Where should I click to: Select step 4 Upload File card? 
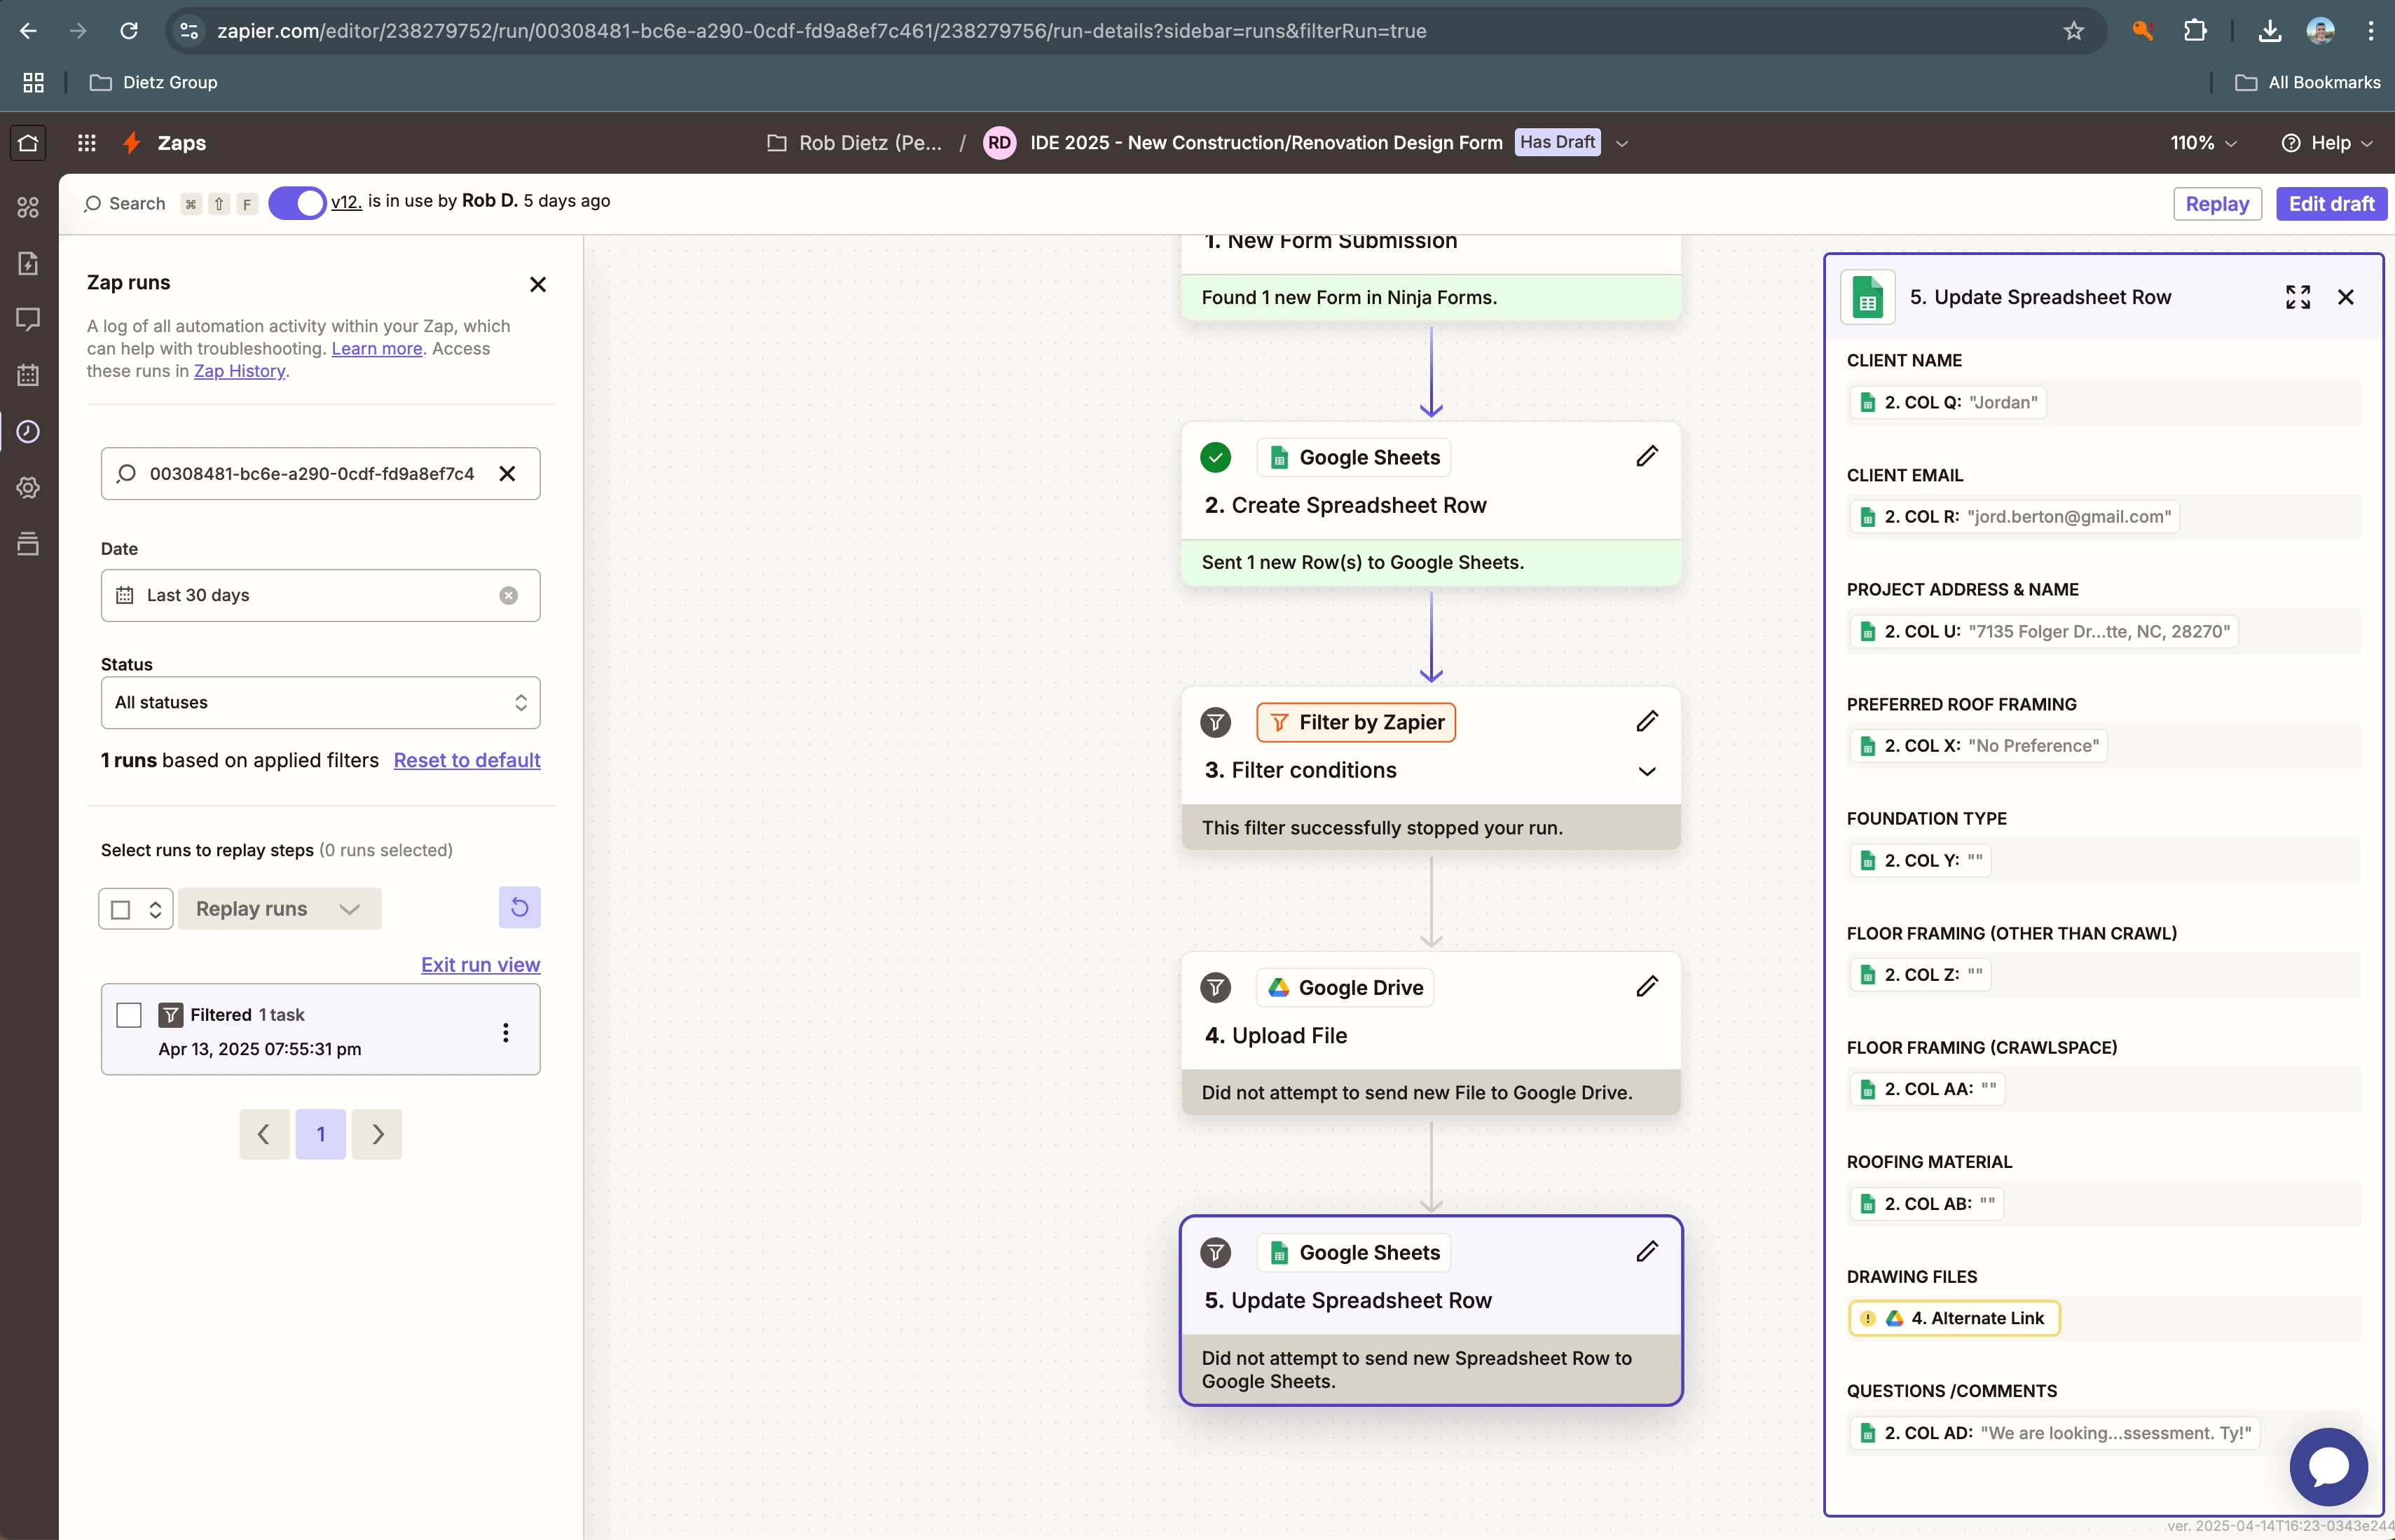pyautogui.click(x=1431, y=1034)
